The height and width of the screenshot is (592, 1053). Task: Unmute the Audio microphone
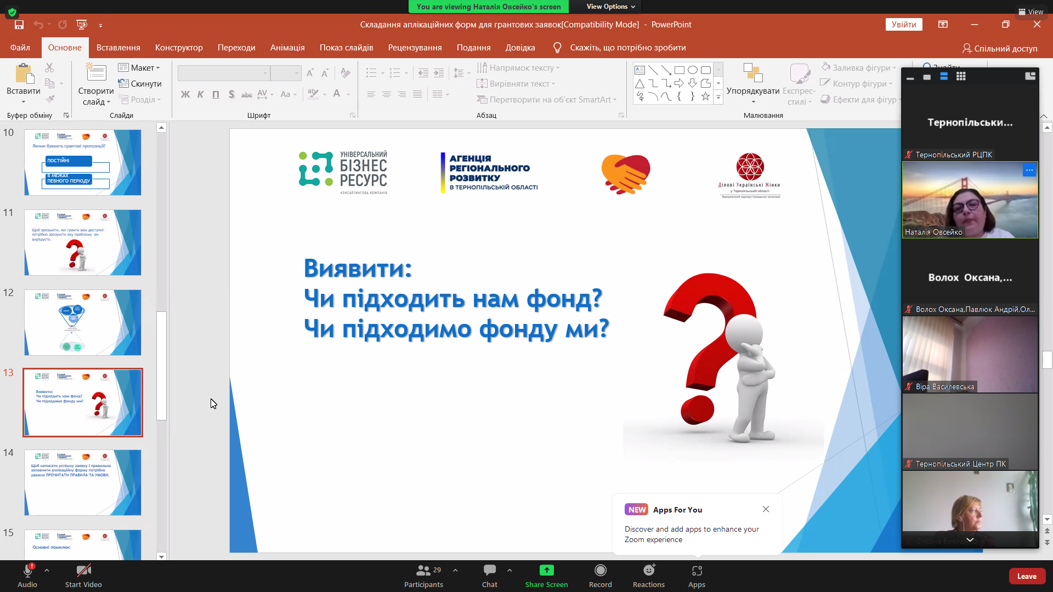27,571
